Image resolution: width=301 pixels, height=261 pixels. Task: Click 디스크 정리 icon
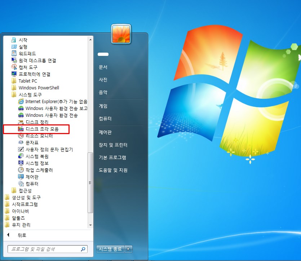click(21, 122)
